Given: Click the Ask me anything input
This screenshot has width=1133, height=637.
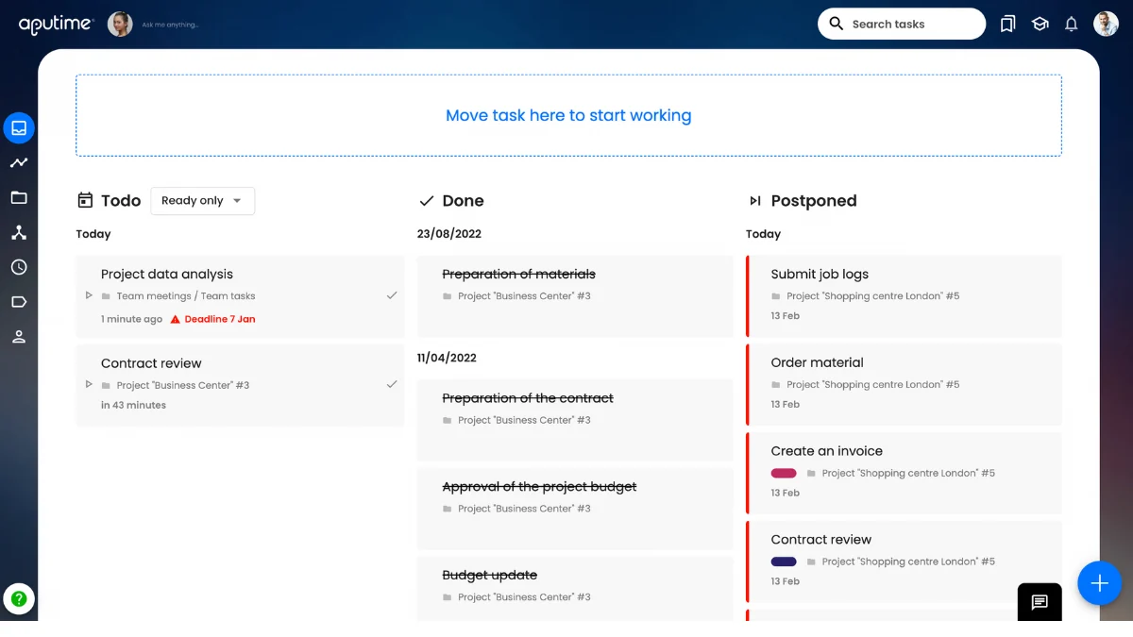Looking at the screenshot, I should [x=171, y=25].
